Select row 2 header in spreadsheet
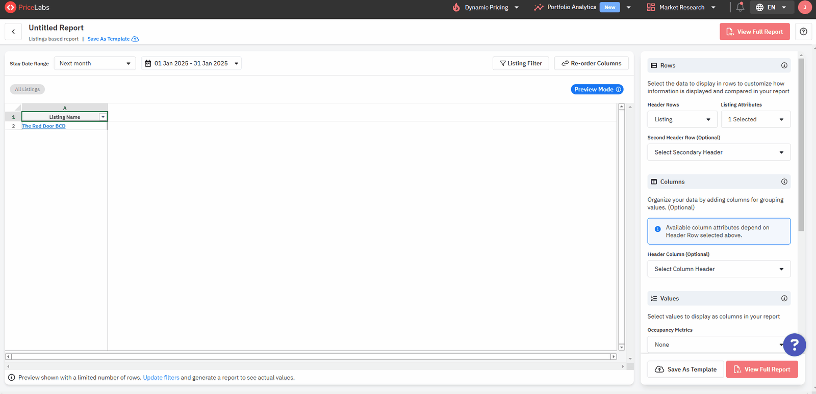Image resolution: width=816 pixels, height=394 pixels. click(x=13, y=126)
